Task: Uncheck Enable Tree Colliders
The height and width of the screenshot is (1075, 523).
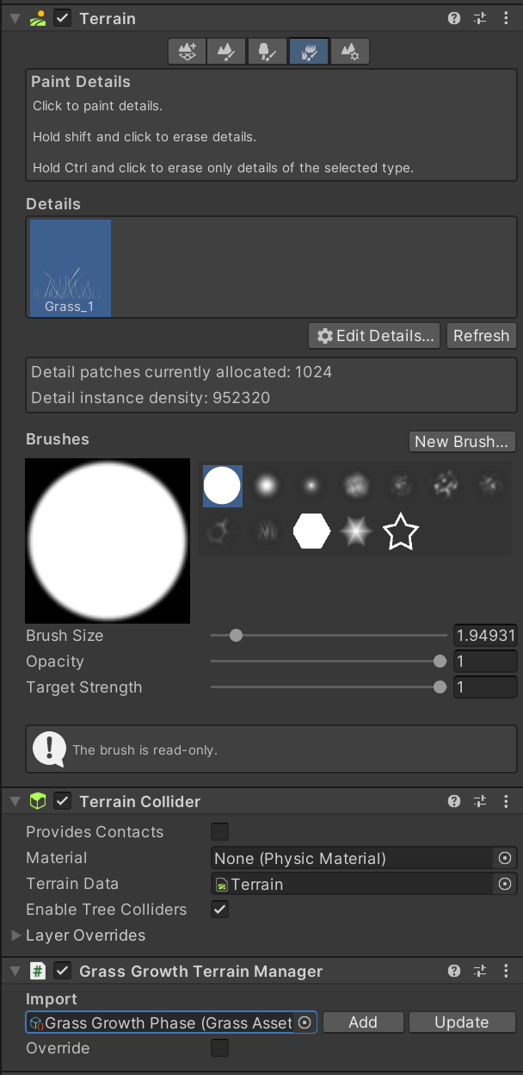Action: [x=220, y=910]
